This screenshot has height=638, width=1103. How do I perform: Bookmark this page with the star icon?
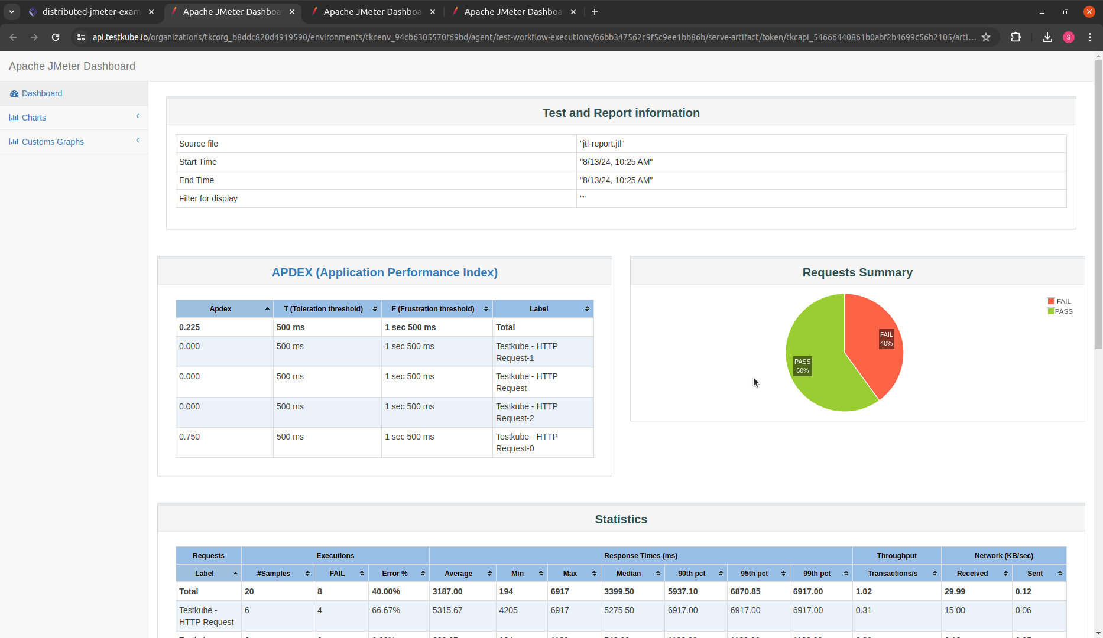(x=986, y=37)
